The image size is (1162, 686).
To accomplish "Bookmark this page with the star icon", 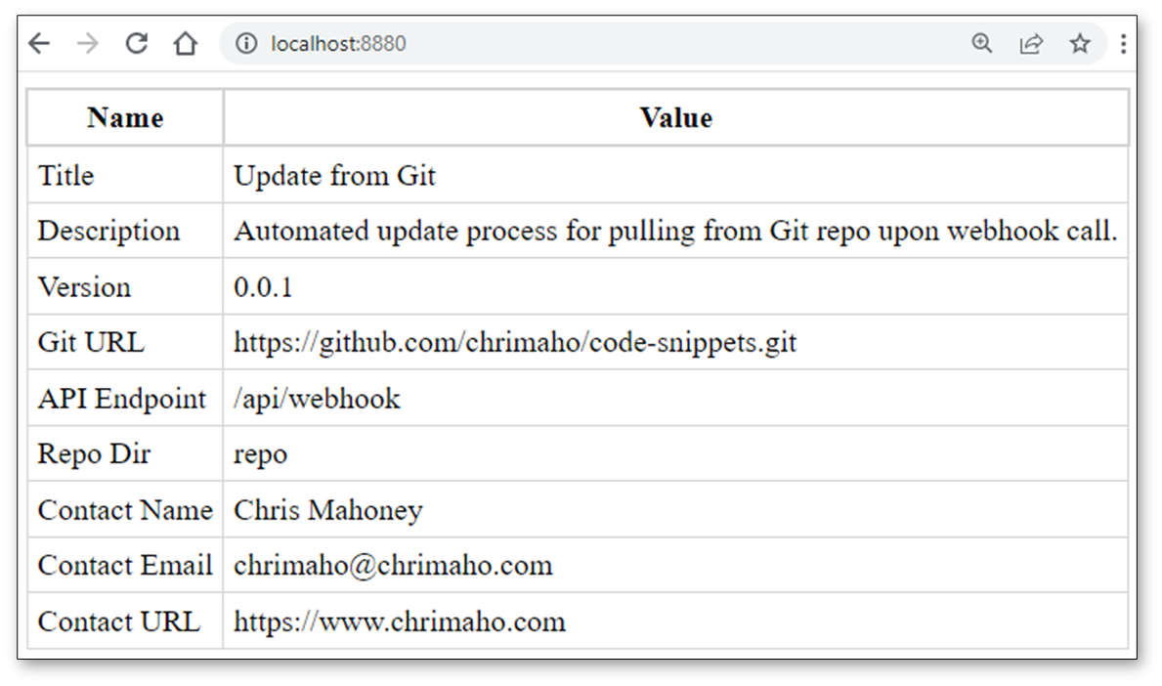I will point(1080,44).
